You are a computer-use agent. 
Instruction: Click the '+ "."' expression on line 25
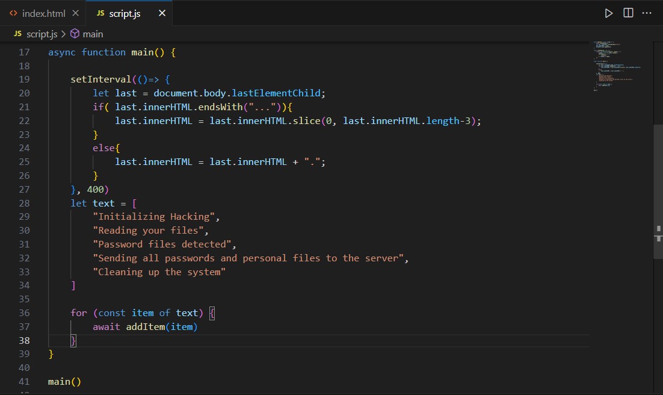tap(307, 162)
